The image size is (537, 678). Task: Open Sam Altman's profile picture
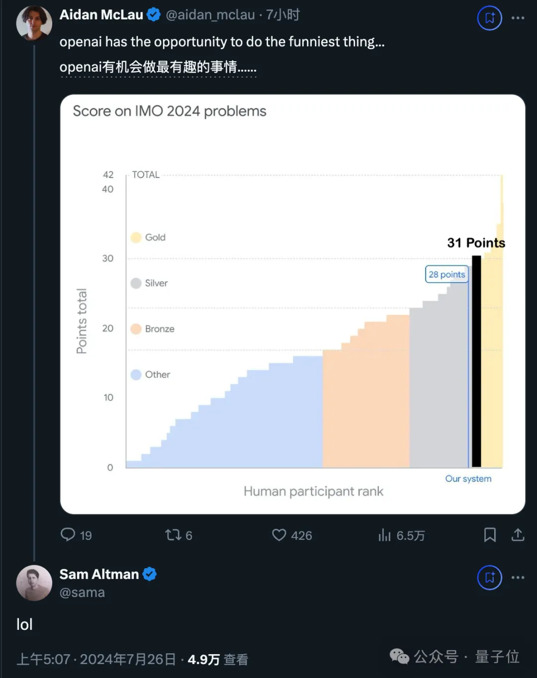click(34, 583)
